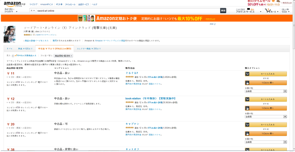The image size is (295, 152).
Task: Add the ¥ 11 offer to cart
Action: (x=266, y=74)
